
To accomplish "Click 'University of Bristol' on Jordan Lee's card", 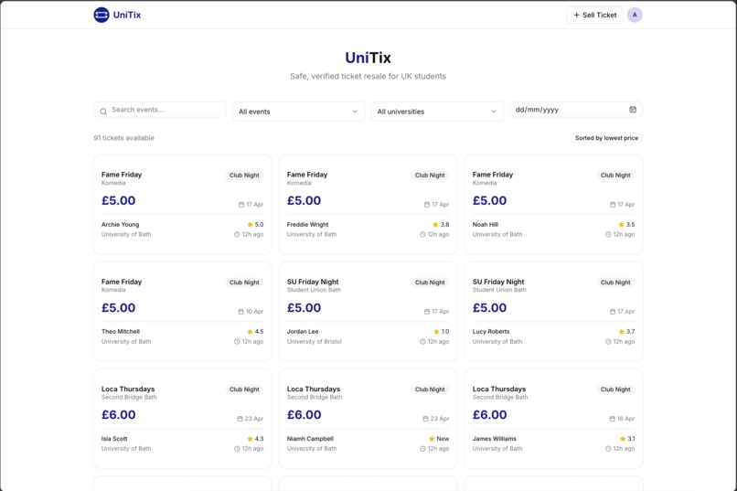I will point(315,342).
